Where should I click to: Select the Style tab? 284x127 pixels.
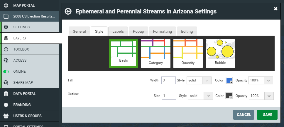(99, 31)
